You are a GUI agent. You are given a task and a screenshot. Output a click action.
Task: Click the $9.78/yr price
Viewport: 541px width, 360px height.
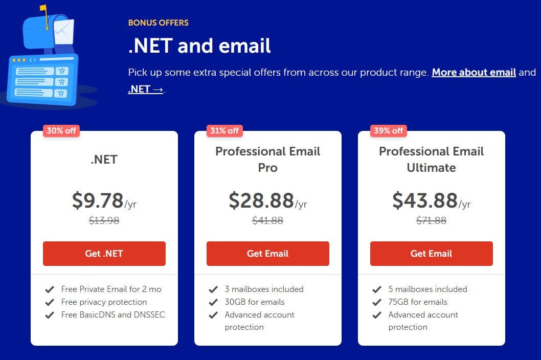tap(104, 200)
